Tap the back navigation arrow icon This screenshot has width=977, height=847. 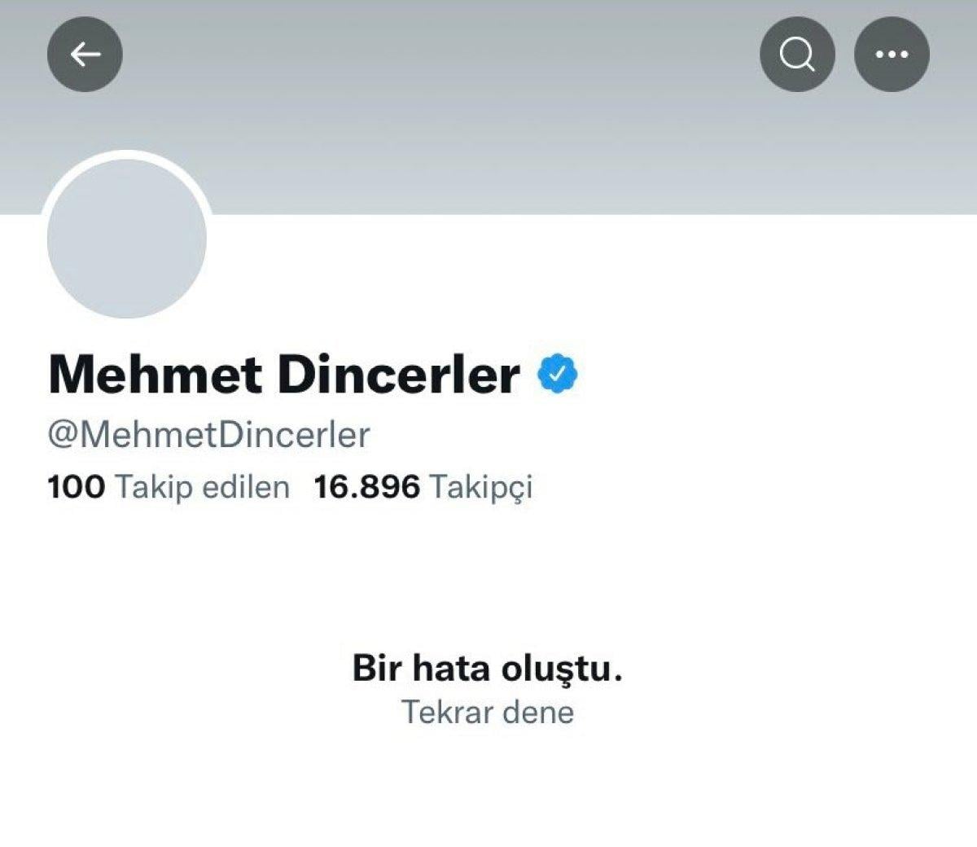[84, 54]
